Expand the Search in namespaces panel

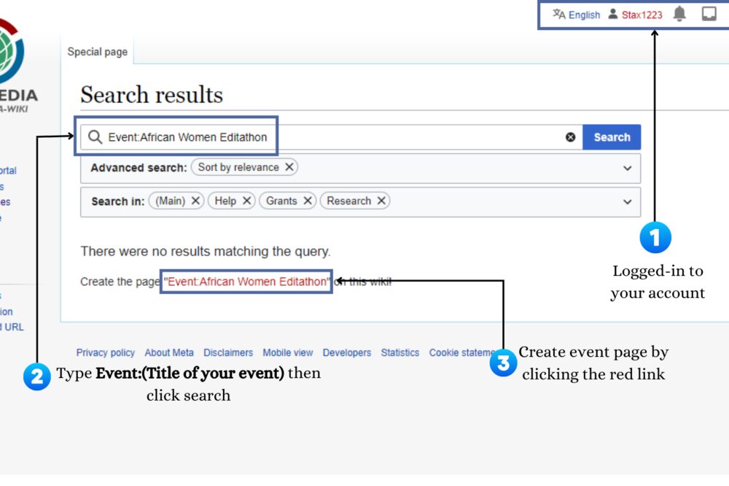627,201
